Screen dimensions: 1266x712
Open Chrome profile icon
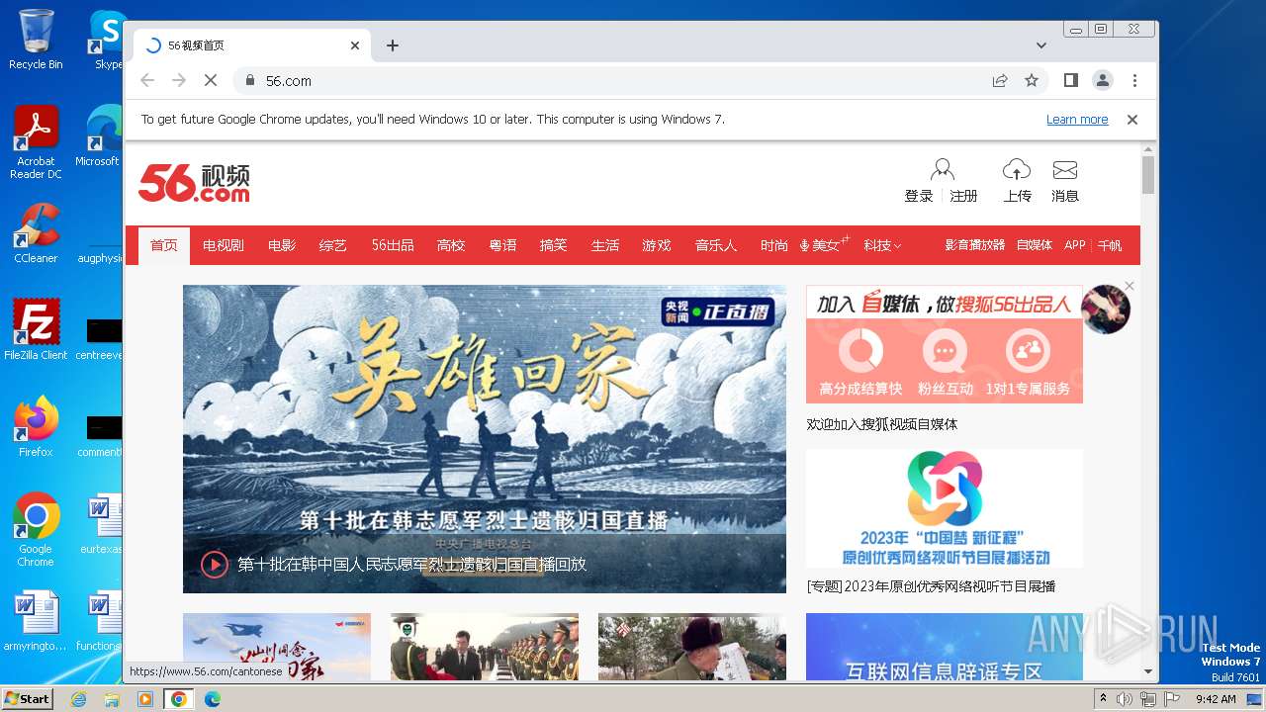pos(1103,80)
